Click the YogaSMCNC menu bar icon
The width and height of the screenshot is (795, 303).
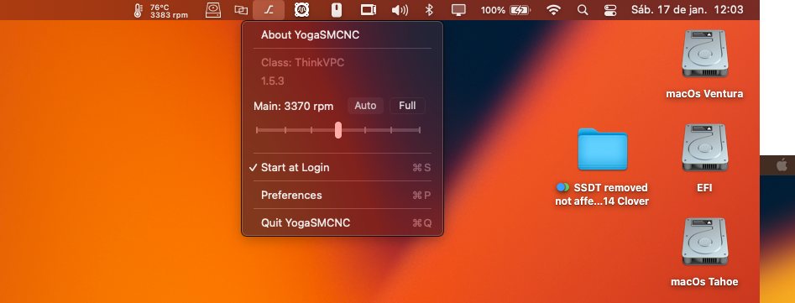[x=269, y=10]
